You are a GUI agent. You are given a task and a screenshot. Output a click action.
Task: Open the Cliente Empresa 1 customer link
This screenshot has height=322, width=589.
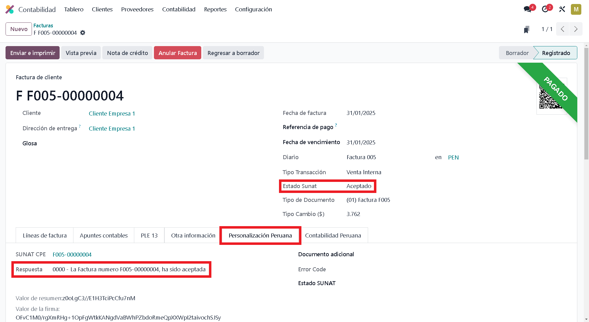click(x=112, y=113)
